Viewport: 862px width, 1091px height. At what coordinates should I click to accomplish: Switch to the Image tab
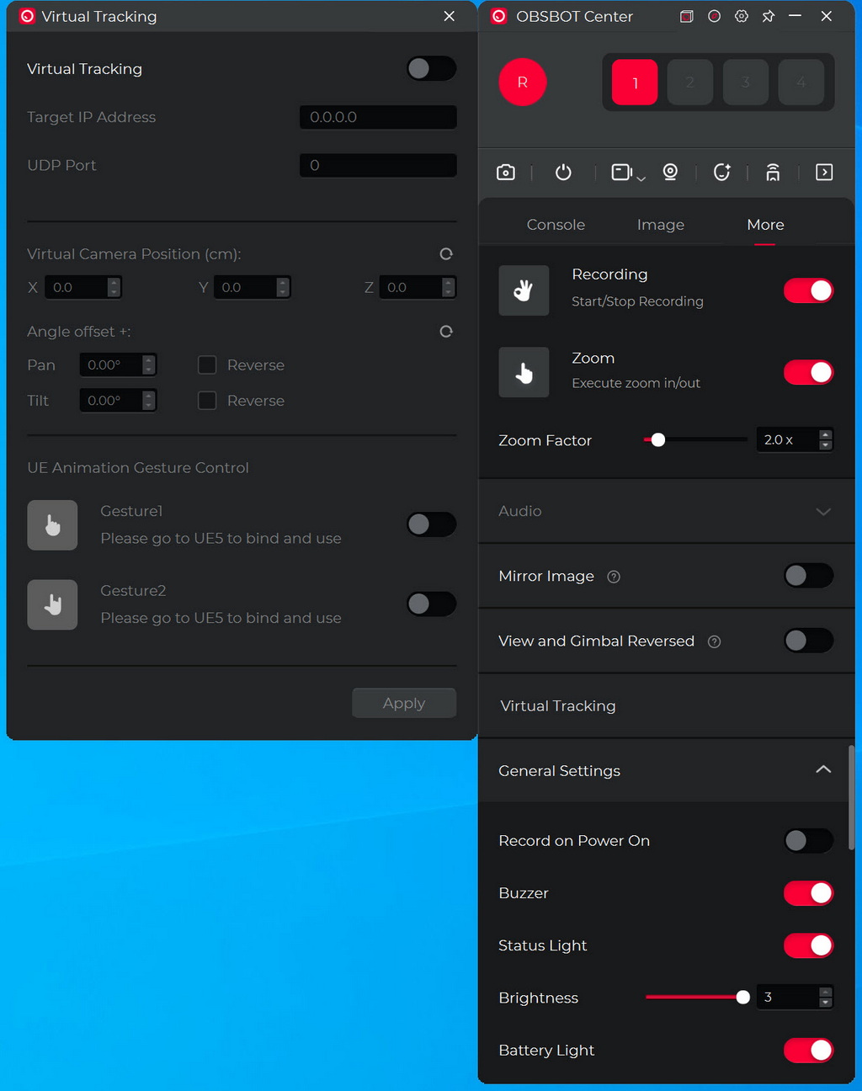tap(661, 225)
